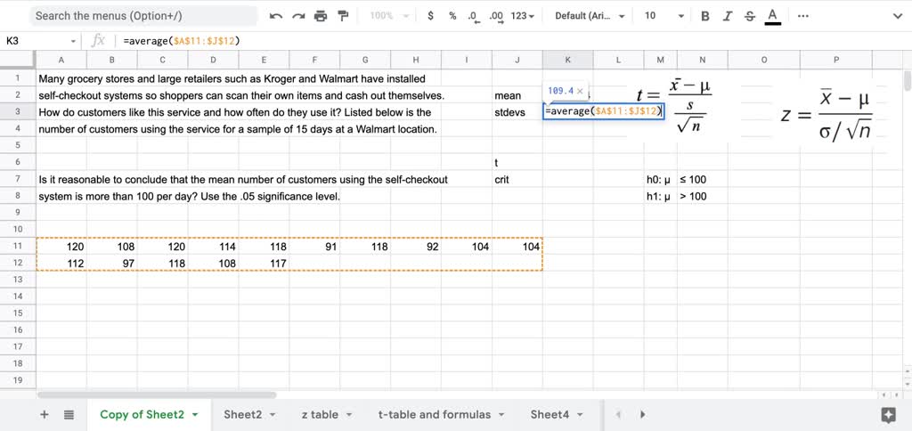
Task: Increase decimal places in the toolbar
Action: 496,16
